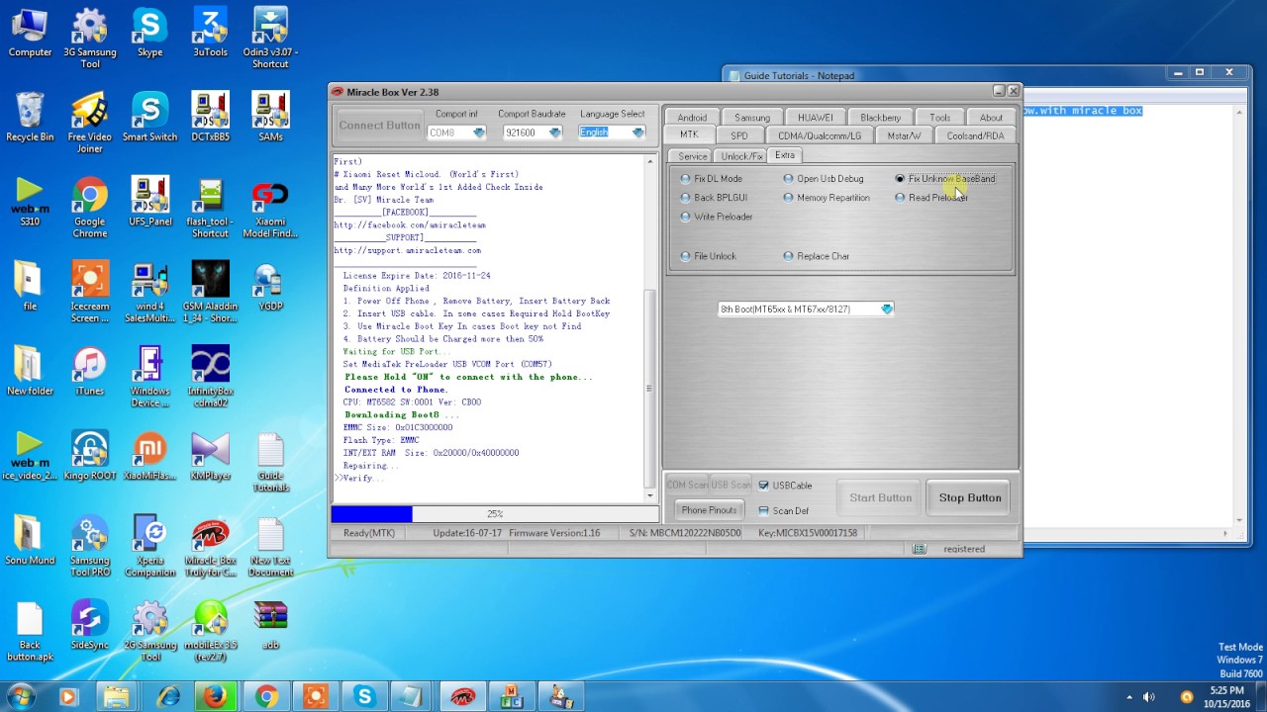Select the SideSync desktop icon
This screenshot has height=712, width=1267.
point(90,625)
